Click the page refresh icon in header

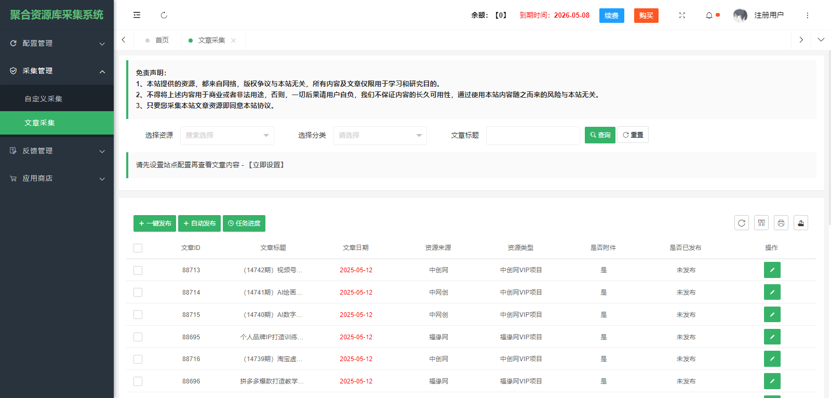point(164,15)
